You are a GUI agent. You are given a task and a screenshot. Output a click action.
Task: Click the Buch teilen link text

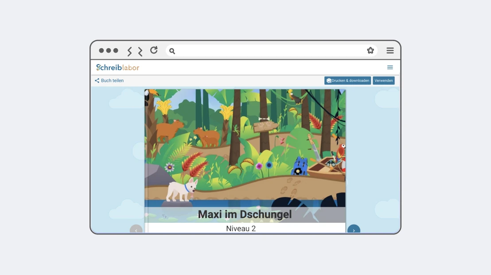[x=112, y=80]
